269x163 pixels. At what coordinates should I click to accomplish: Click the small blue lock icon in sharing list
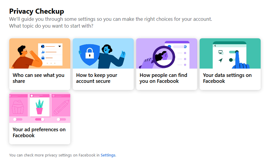(43, 58)
